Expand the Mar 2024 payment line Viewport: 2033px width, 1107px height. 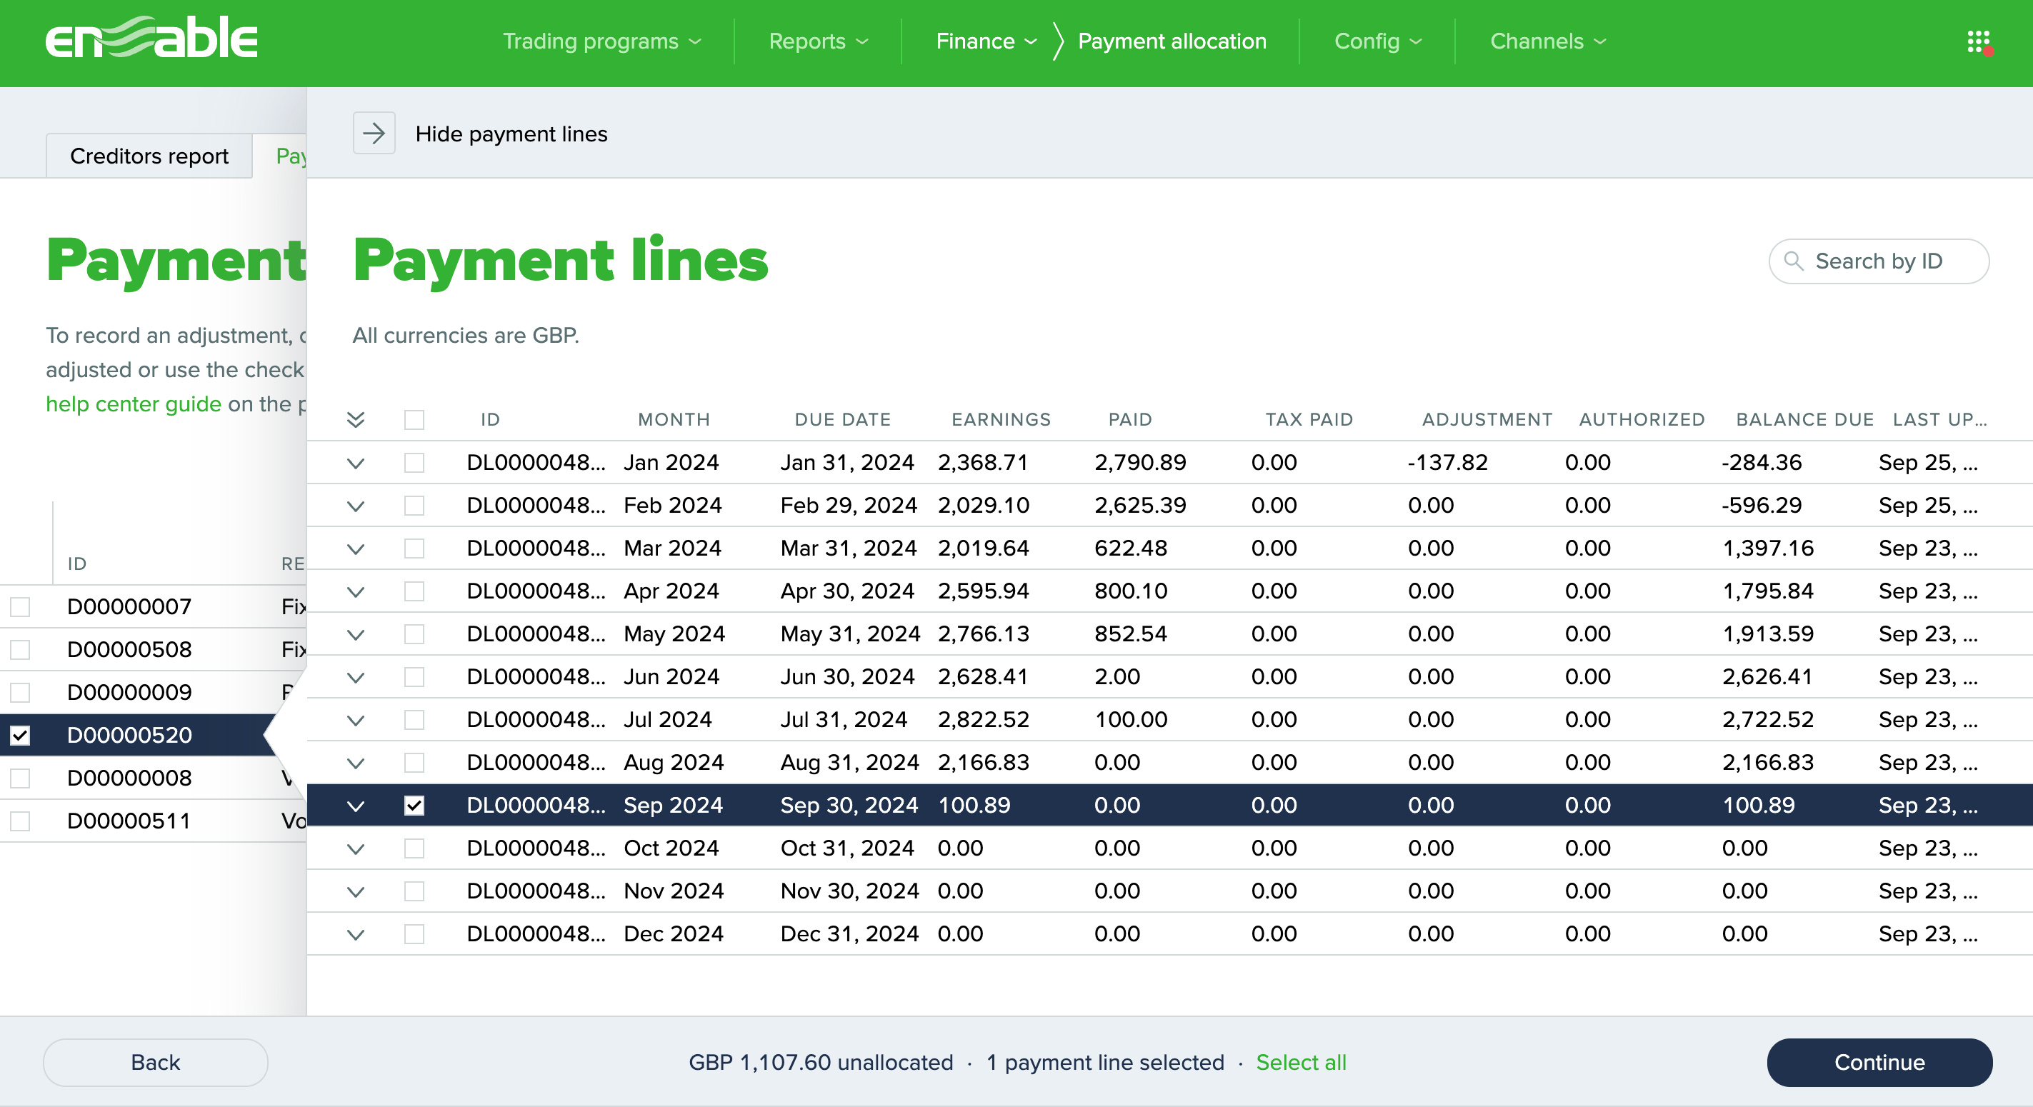[x=356, y=549]
